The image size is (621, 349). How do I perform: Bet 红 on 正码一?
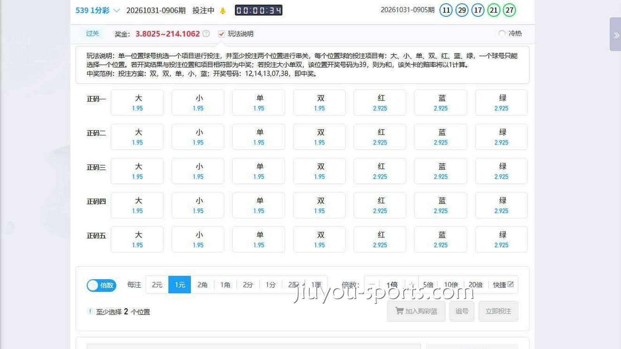(380, 103)
